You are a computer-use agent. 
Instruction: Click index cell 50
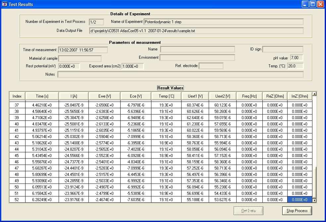point(17,187)
